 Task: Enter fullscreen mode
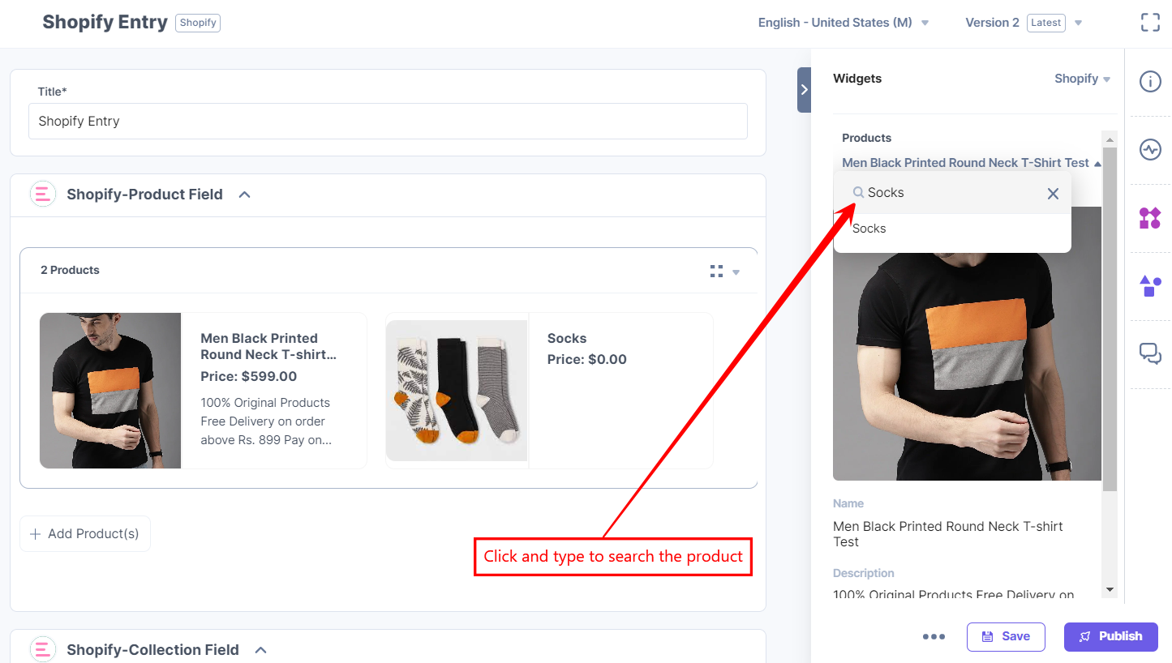pyautogui.click(x=1149, y=22)
